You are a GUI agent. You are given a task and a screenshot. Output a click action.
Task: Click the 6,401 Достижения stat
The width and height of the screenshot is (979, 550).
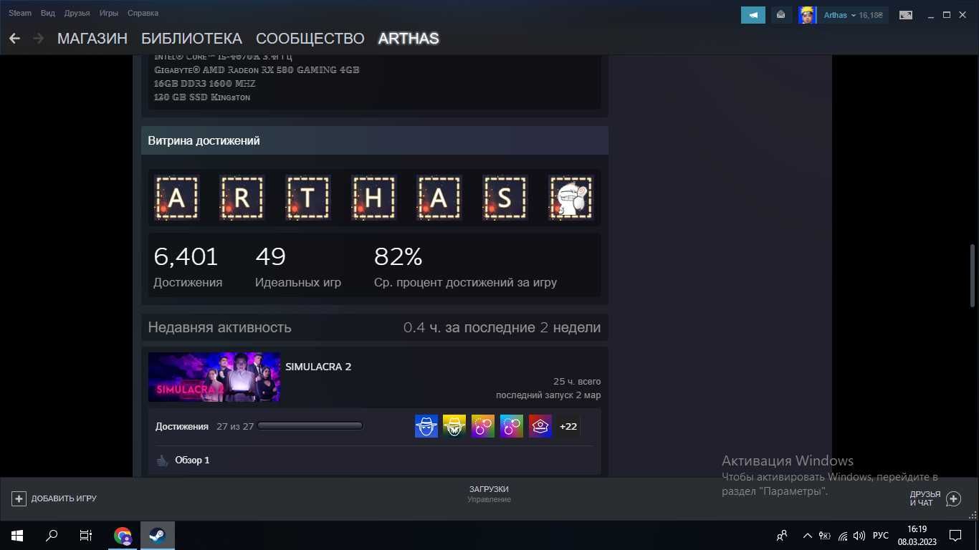tap(188, 266)
